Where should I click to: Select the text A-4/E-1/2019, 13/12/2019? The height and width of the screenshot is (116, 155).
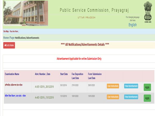[44, 98]
